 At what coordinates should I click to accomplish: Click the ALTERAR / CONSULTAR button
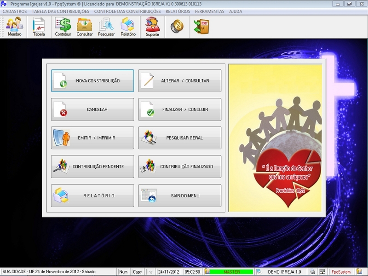pos(180,80)
